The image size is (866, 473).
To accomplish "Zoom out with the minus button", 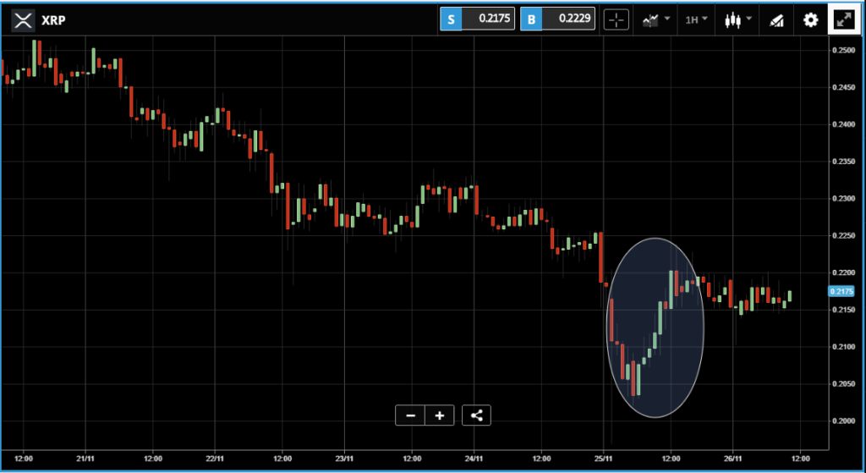I will 410,415.
